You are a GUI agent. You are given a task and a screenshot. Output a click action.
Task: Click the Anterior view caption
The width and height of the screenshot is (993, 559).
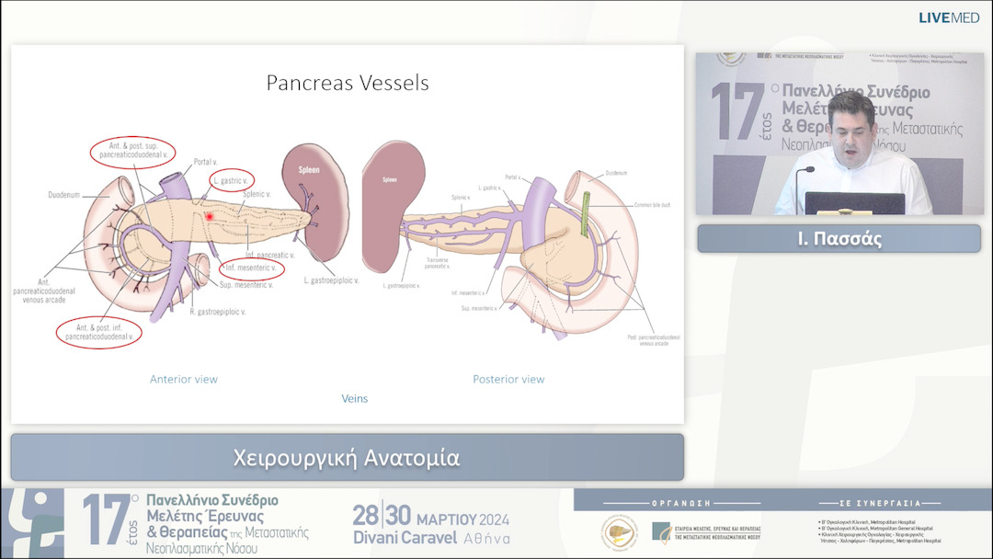(x=184, y=379)
